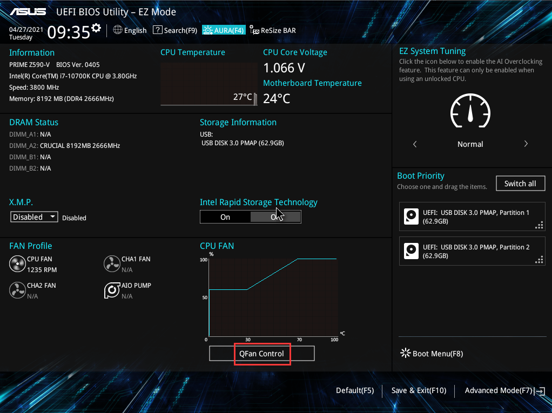The width and height of the screenshot is (552, 413).
Task: Switch Intel Rapid Storage Technology to Off
Action: [275, 217]
